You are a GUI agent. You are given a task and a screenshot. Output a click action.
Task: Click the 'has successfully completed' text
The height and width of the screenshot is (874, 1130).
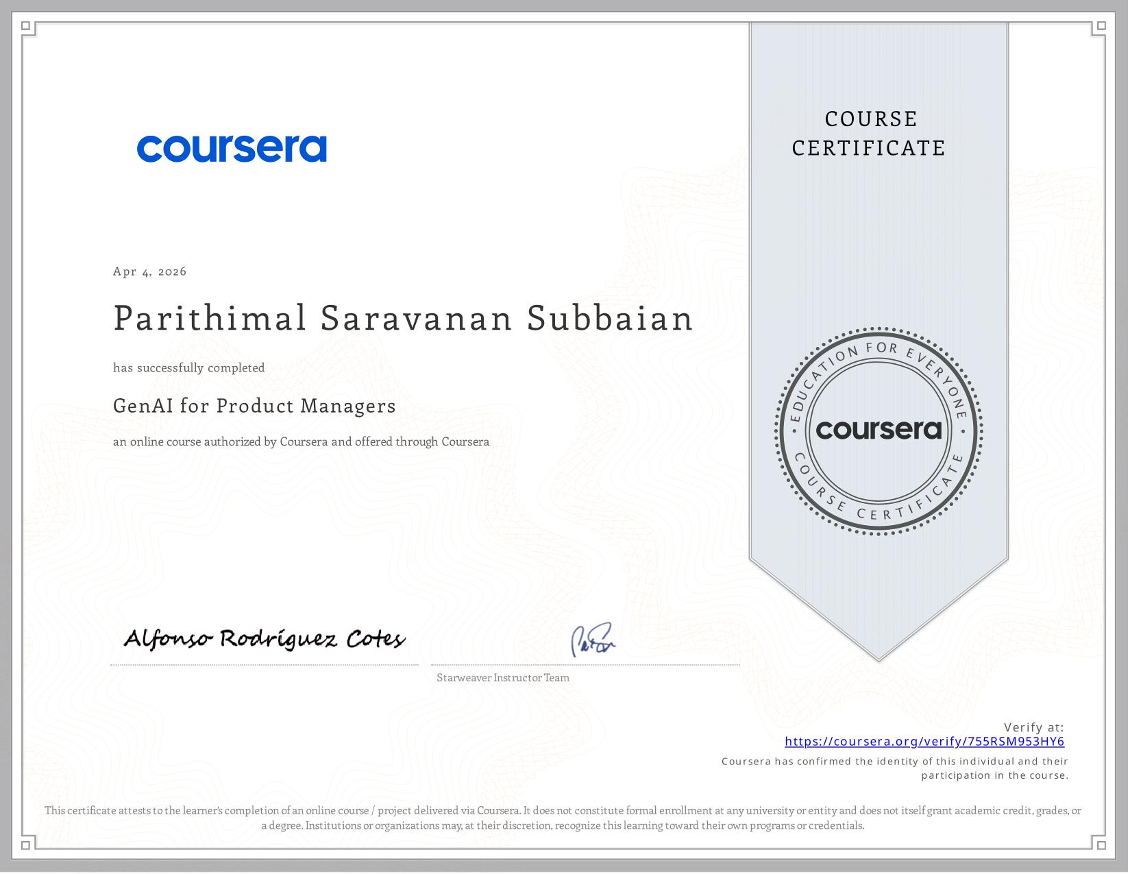188,368
